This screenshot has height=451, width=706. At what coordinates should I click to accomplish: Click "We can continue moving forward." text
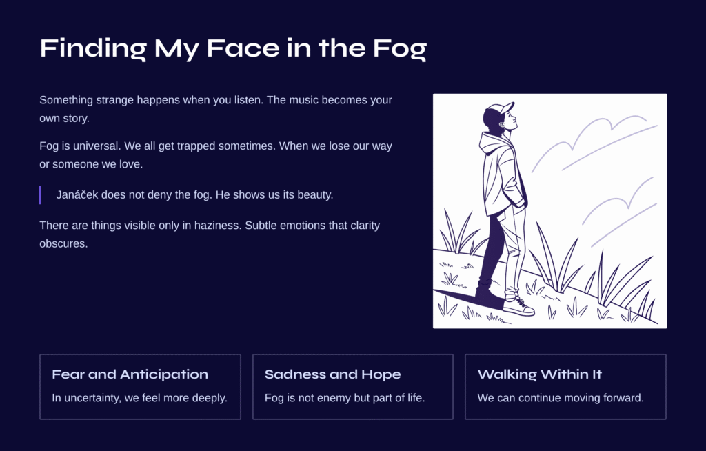coord(561,398)
